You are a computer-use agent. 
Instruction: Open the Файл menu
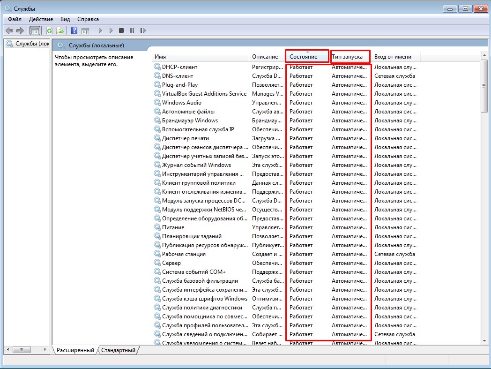point(15,19)
